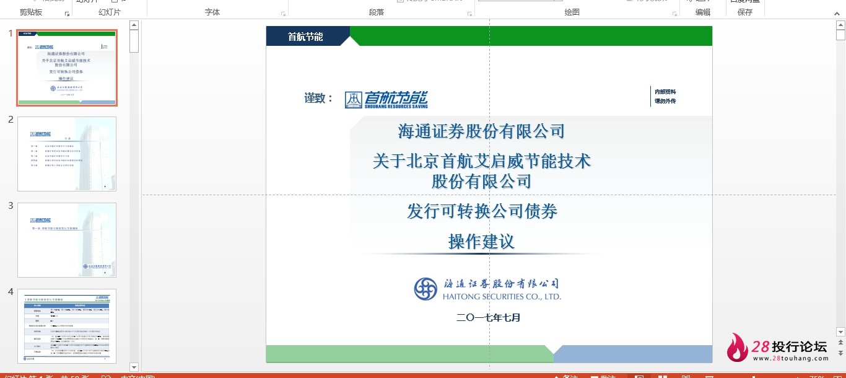This screenshot has height=378, width=846.
Task: Click the 首航节能 Shouhang logo image
Action: click(x=386, y=99)
